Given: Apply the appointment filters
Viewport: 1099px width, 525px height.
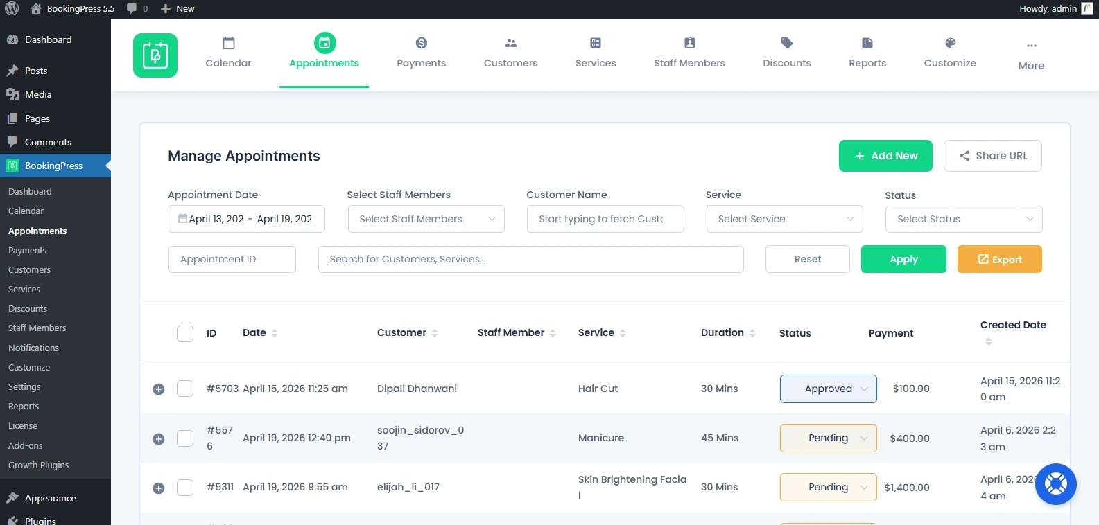Looking at the screenshot, I should [903, 259].
